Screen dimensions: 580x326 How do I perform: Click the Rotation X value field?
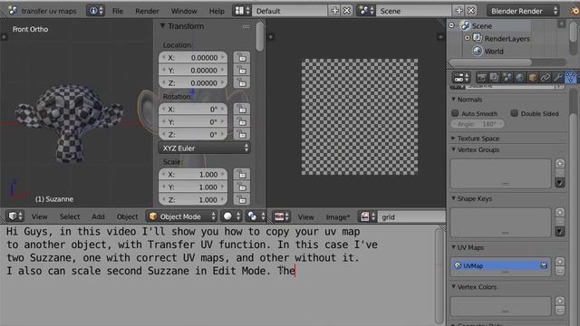193,110
